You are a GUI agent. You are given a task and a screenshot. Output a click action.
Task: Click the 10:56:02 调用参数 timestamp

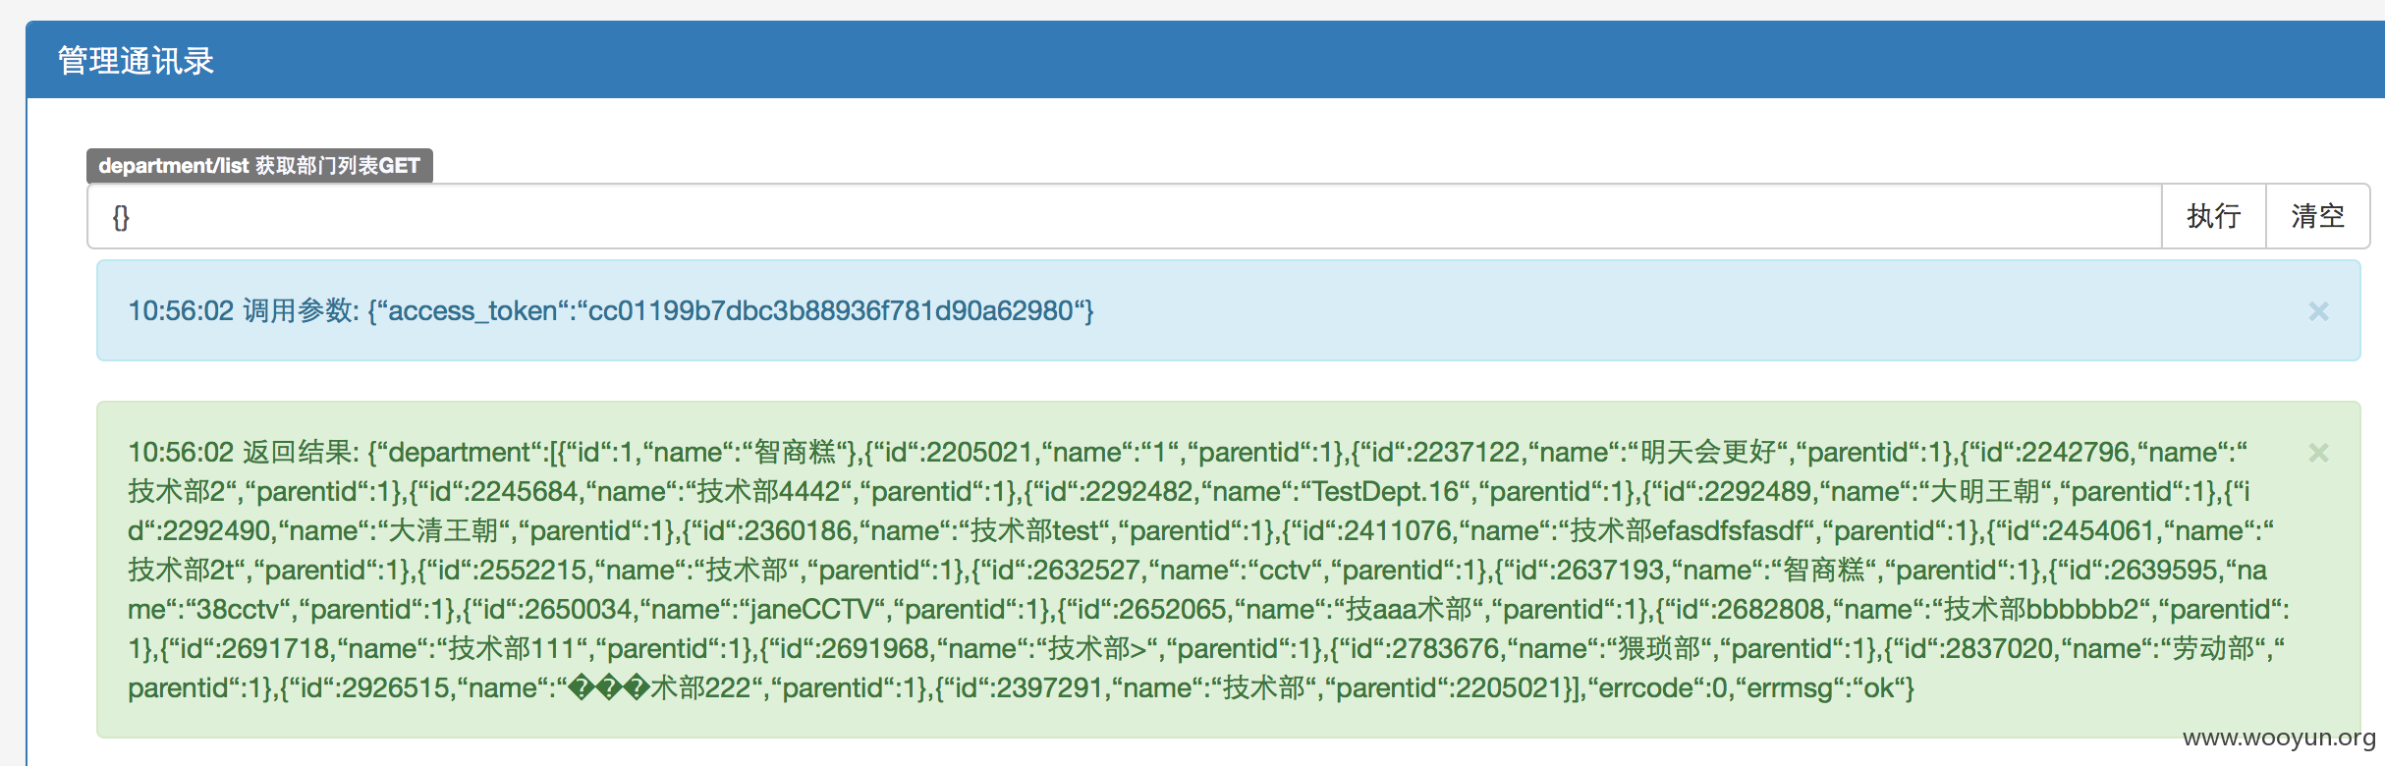click(181, 311)
